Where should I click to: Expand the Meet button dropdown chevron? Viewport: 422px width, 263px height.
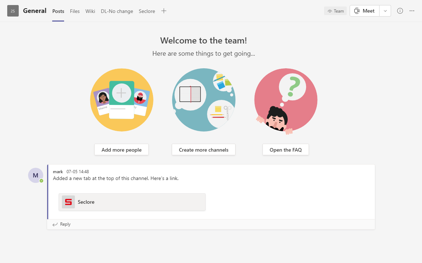[x=385, y=11]
